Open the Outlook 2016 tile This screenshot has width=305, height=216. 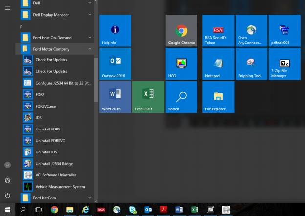[115, 64]
